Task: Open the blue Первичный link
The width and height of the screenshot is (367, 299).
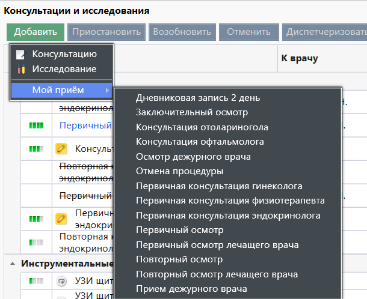Action: pos(85,125)
